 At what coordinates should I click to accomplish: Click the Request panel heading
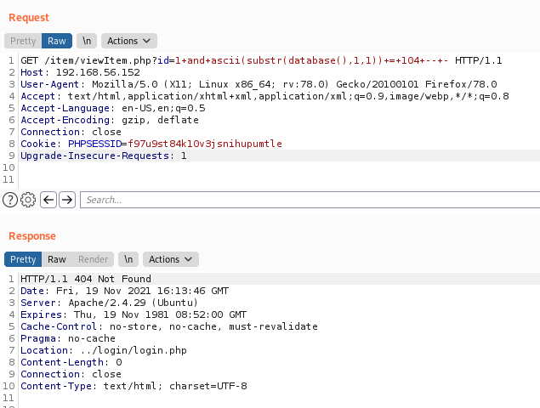pos(29,18)
